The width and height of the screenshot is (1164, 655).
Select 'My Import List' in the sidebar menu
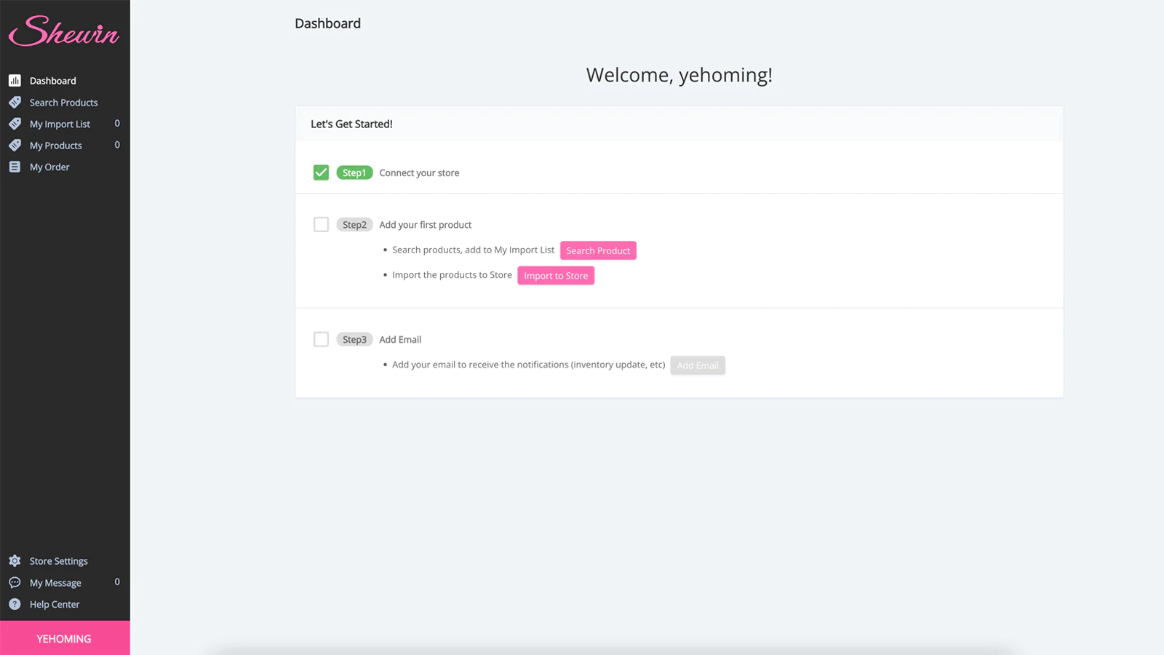60,124
